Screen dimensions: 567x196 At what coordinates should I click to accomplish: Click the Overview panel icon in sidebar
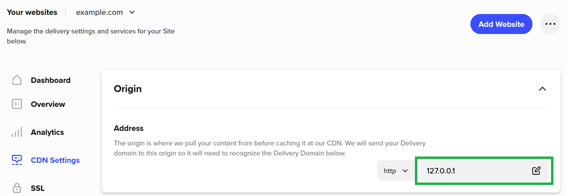[17, 104]
